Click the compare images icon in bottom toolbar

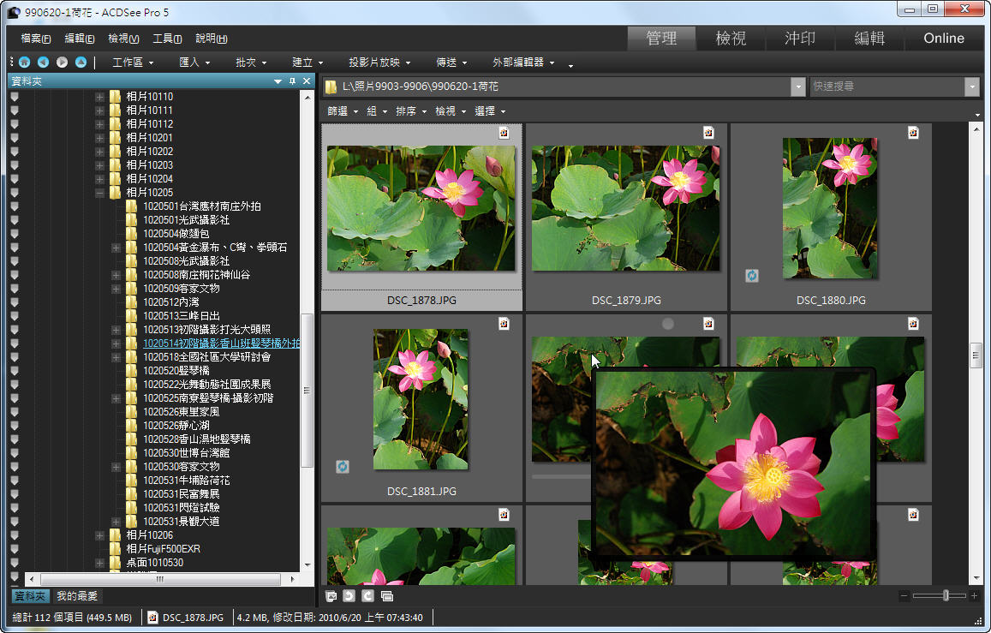tap(331, 595)
